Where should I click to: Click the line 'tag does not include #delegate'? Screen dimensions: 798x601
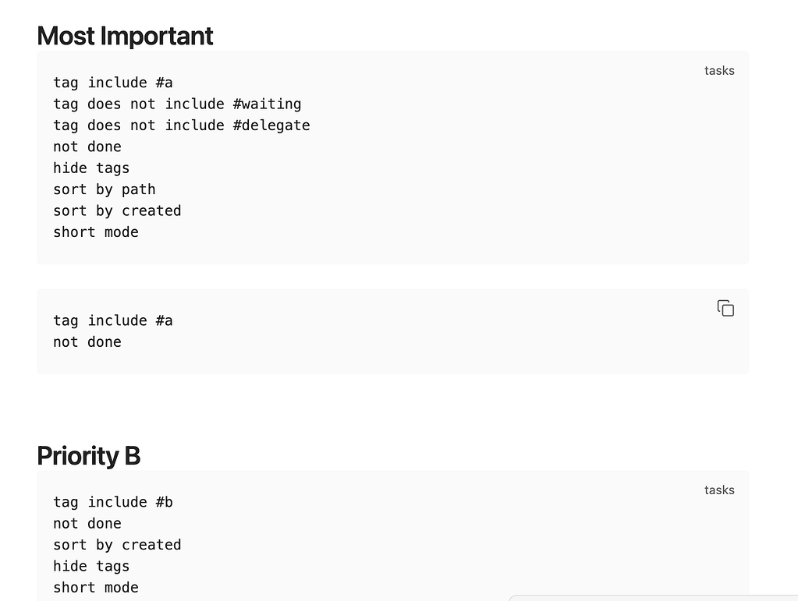click(181, 125)
